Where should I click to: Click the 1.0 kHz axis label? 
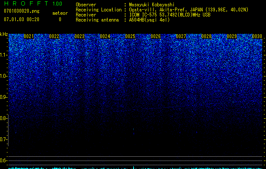3,76
